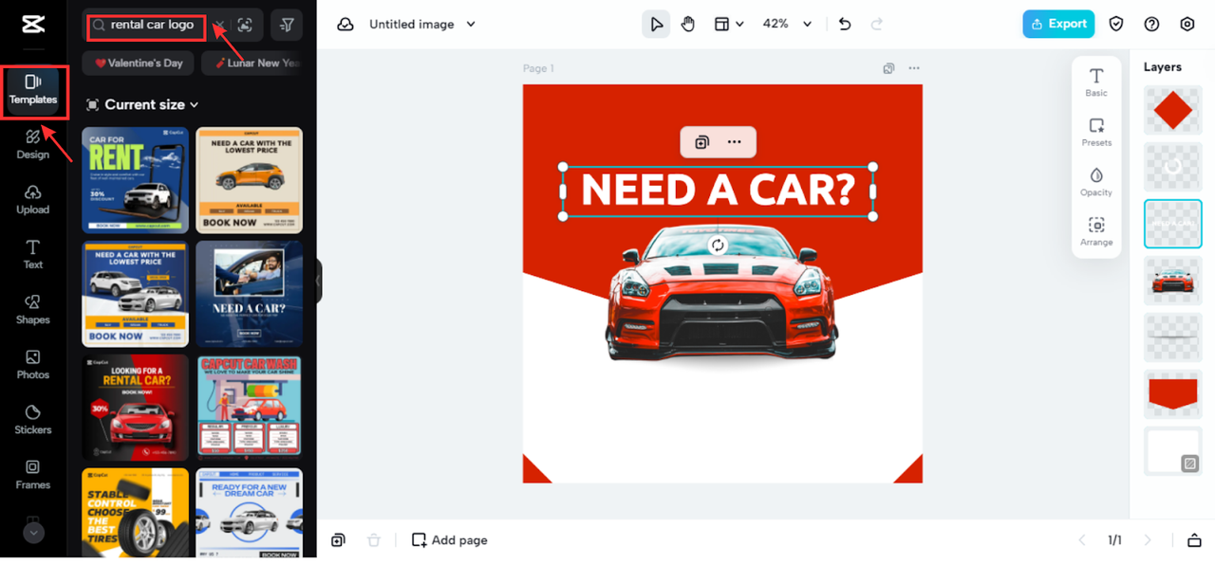Duplicate selected text via floating toolbar
Screen dimensions: 1215x564
pos(701,142)
